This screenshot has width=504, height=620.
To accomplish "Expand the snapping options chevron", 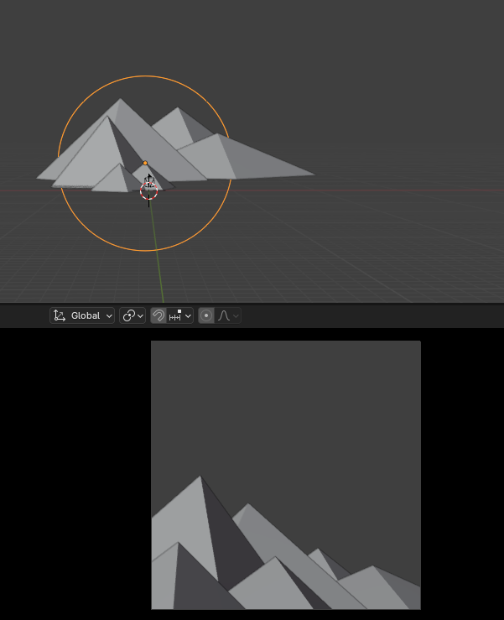I will point(188,316).
